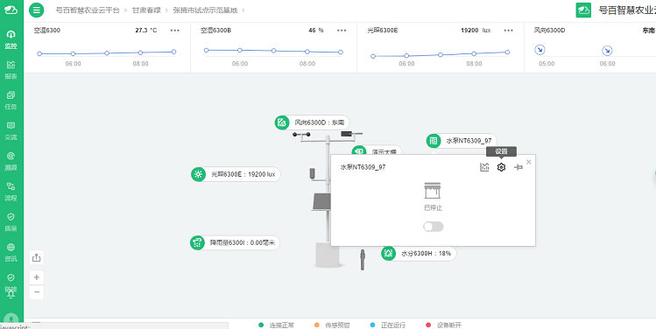656x329 pixels.
Task: Open more options for 光照6300E card
Action: click(x=508, y=30)
